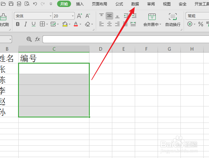The image size is (209, 158).
Task: Open the 宋体 font name dropdown
Action: [x=50, y=16]
